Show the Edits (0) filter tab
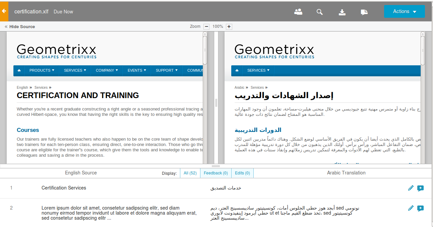 242,173
